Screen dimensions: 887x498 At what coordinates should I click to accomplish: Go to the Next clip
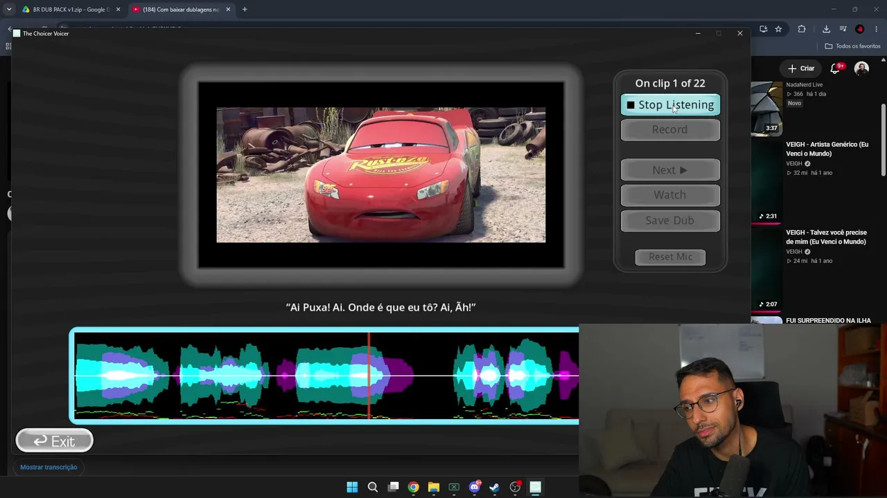670,170
